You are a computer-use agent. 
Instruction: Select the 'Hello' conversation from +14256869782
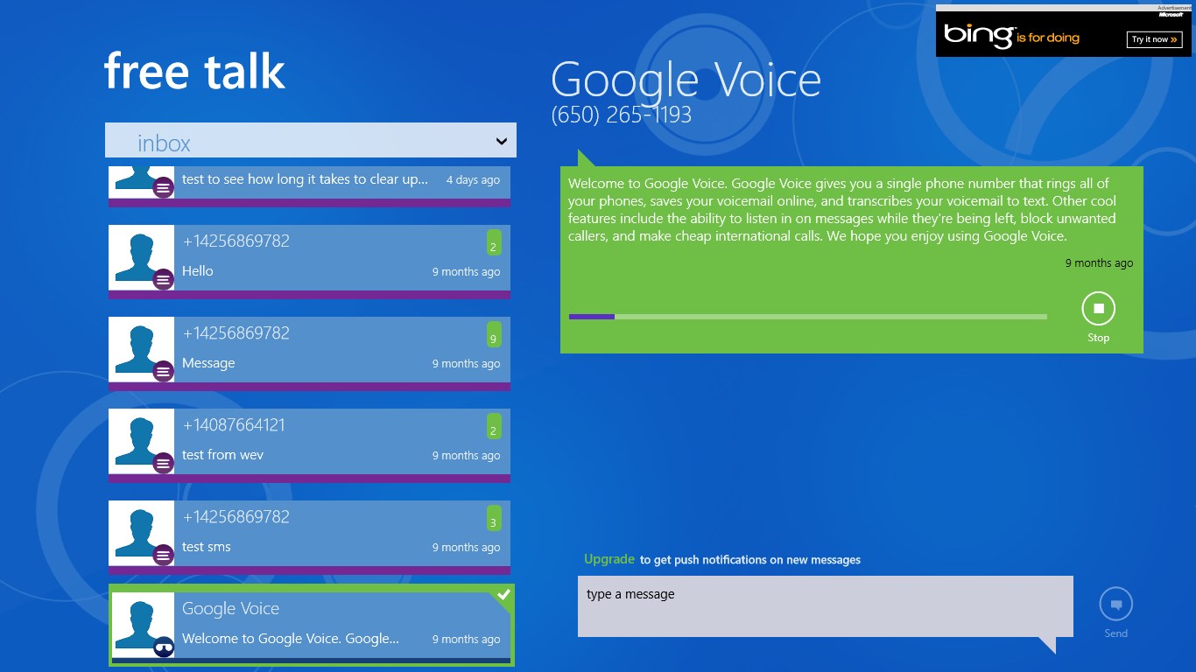tap(309, 262)
